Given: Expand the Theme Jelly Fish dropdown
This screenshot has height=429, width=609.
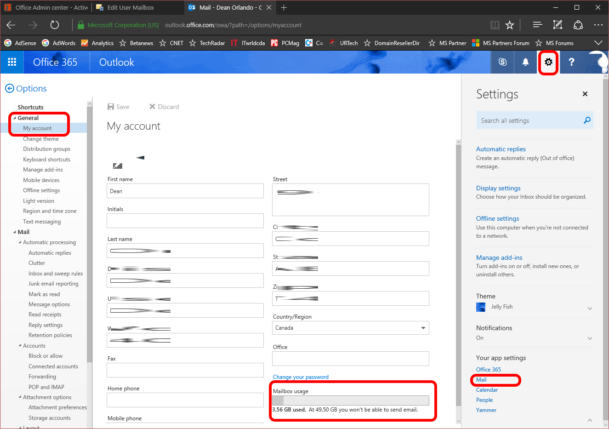Looking at the screenshot, I should 589,308.
